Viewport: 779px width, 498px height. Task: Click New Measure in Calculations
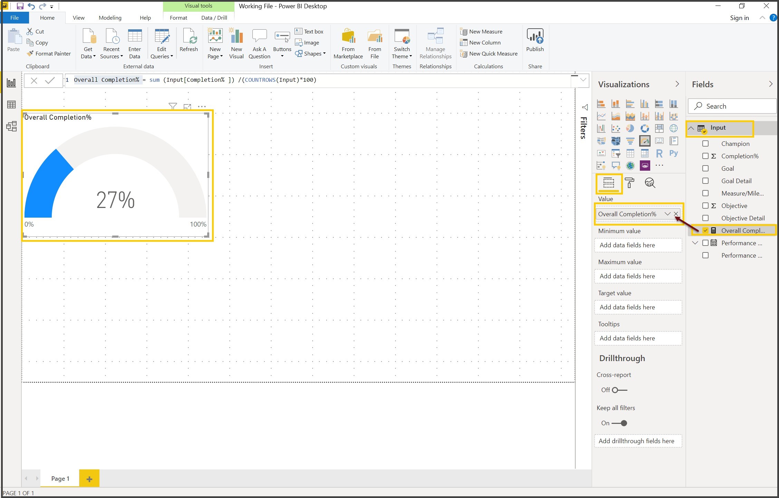click(481, 31)
